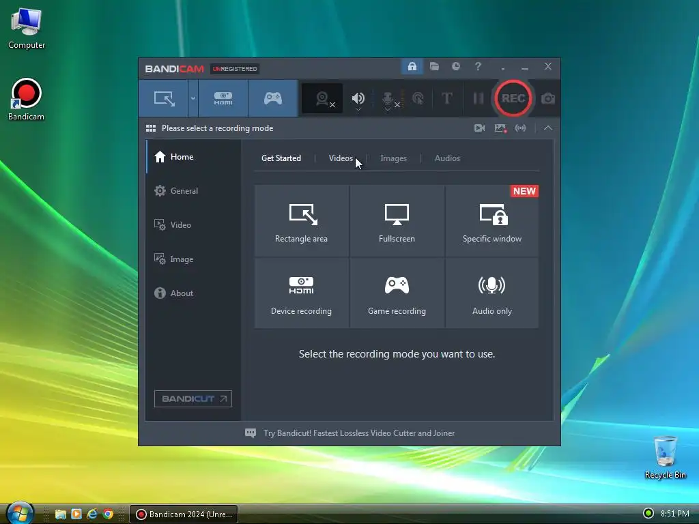Click the image capture icon in status row

click(x=500, y=128)
